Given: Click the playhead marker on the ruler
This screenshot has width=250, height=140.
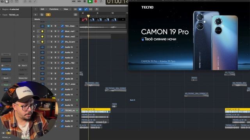Looking at the screenshot, I should tap(88, 16).
